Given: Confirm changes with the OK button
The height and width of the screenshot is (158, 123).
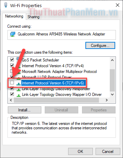Looking at the screenshot, I should click(x=80, y=151).
